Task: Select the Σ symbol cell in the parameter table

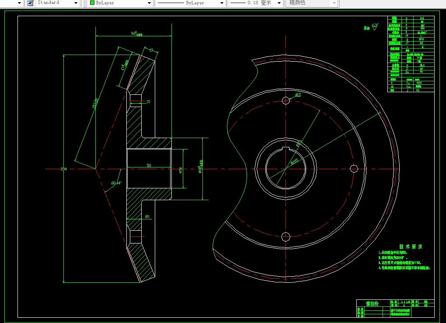Action: pos(408,69)
